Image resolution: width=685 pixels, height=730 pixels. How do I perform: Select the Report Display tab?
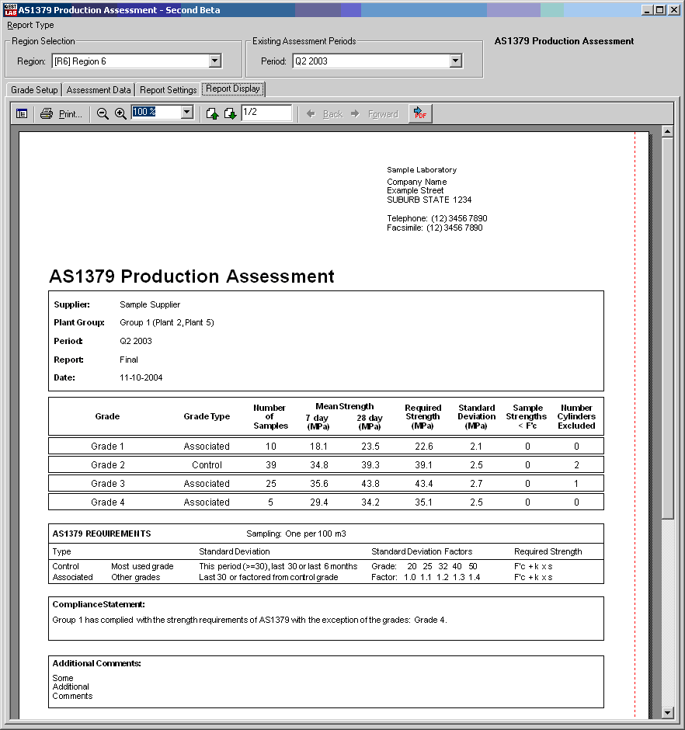tap(233, 89)
